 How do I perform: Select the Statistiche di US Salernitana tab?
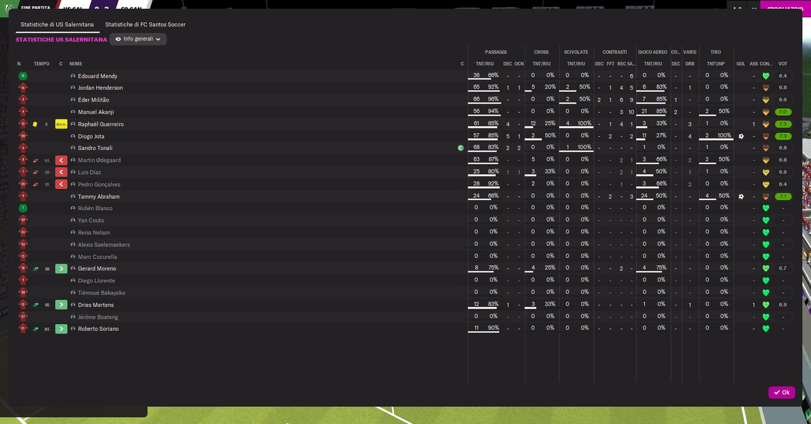pos(58,24)
